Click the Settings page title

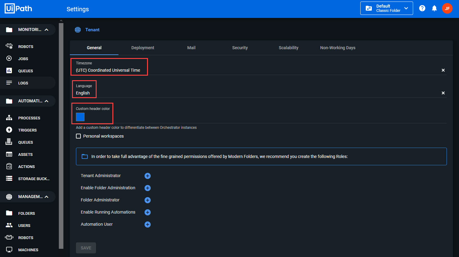pyautogui.click(x=78, y=9)
